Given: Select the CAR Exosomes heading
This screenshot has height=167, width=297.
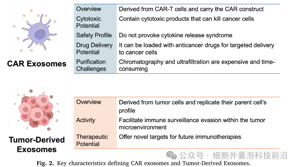Looking at the screenshot, I should click(37, 64).
